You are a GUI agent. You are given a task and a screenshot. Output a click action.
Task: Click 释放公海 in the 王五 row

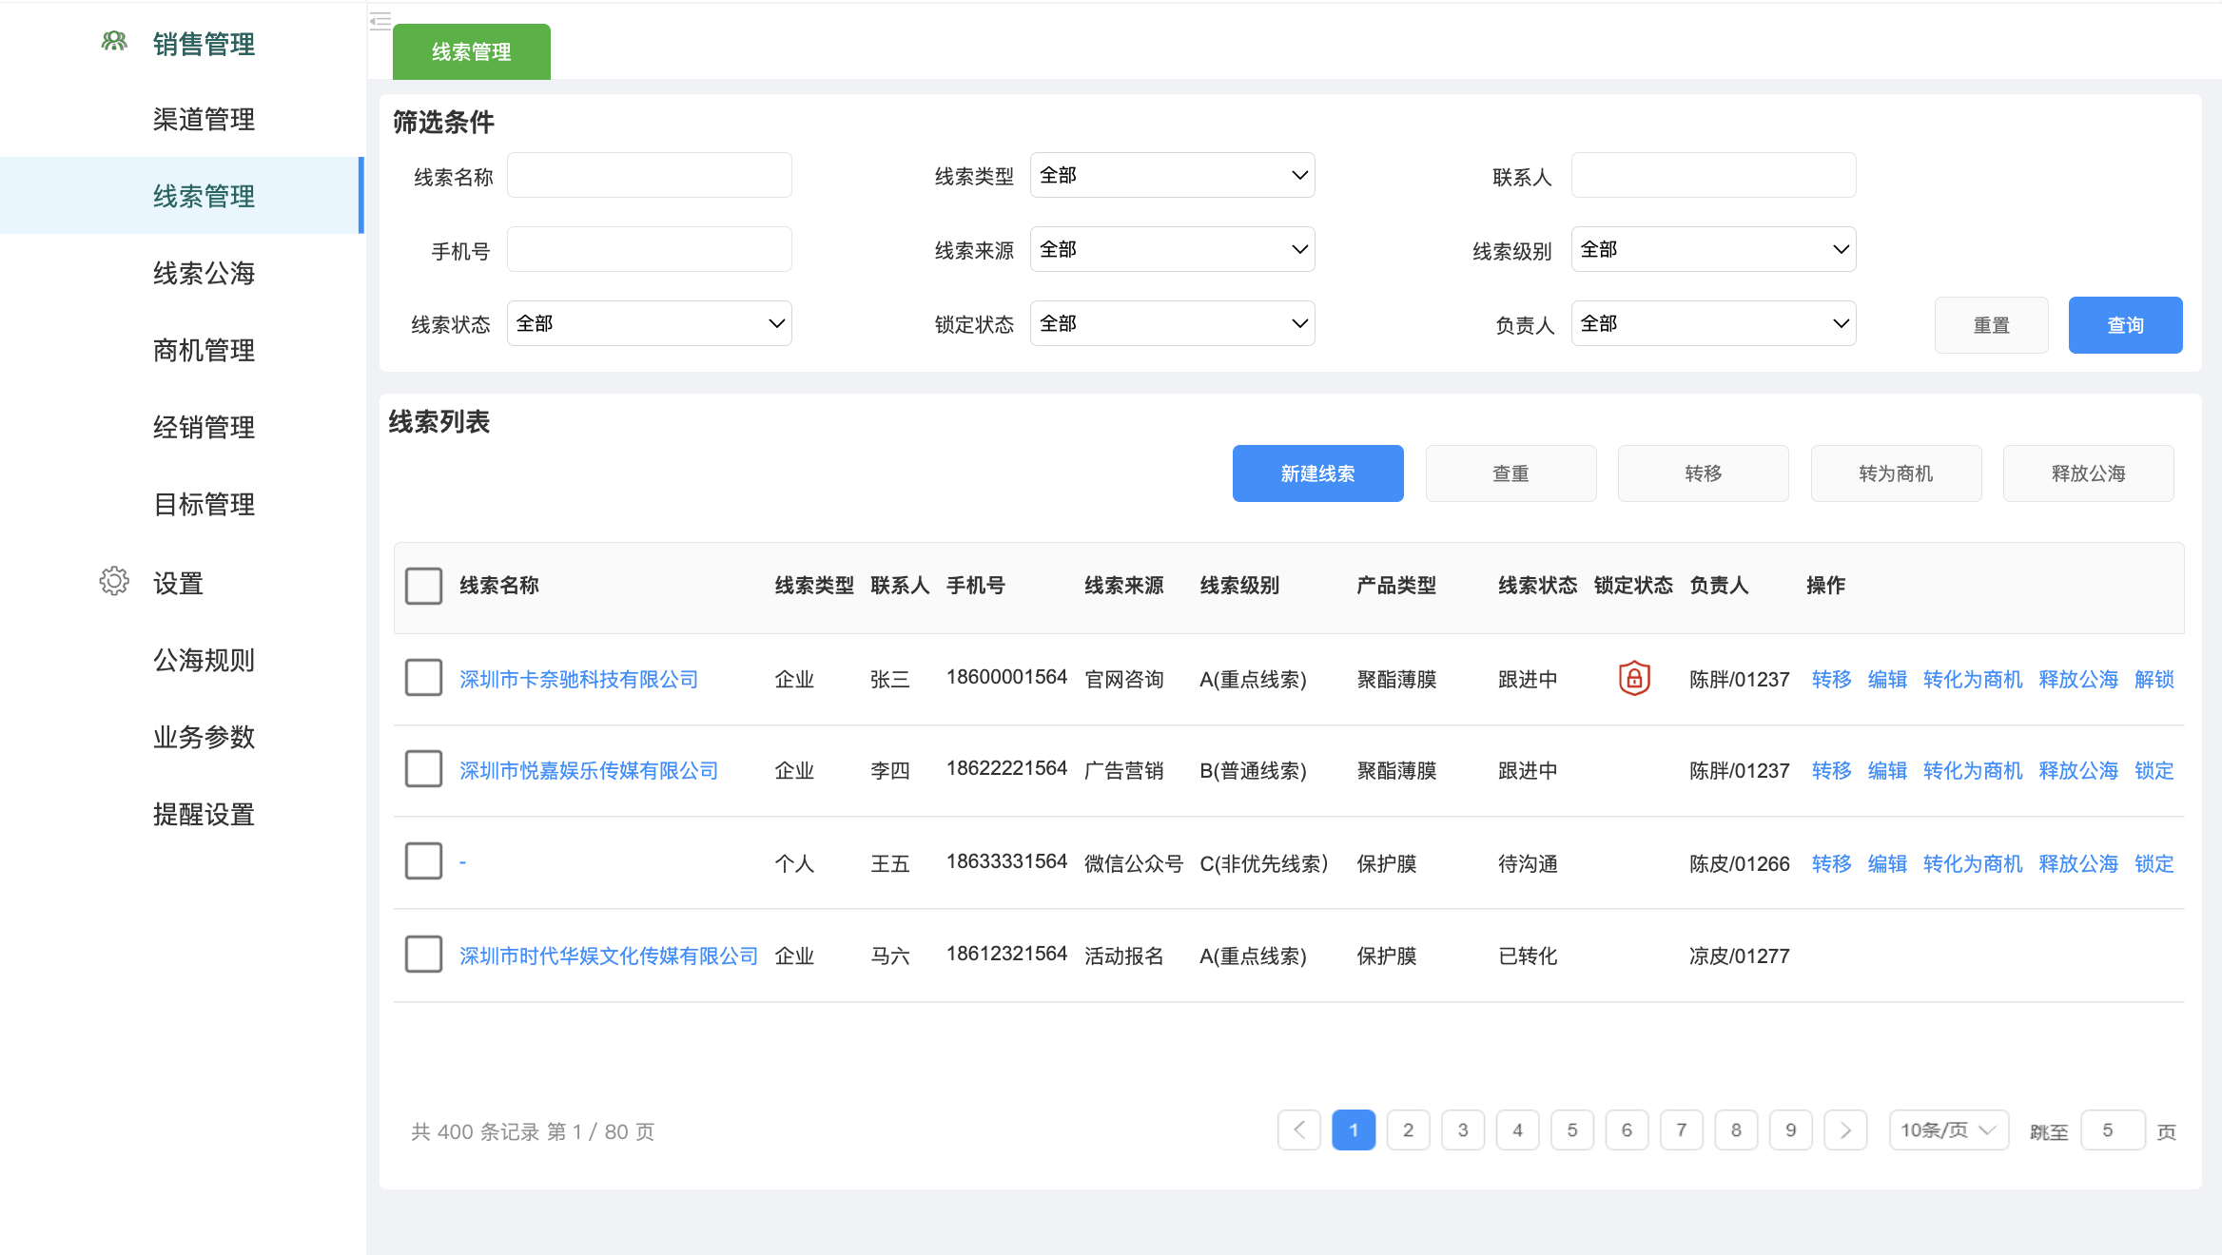[2078, 864]
